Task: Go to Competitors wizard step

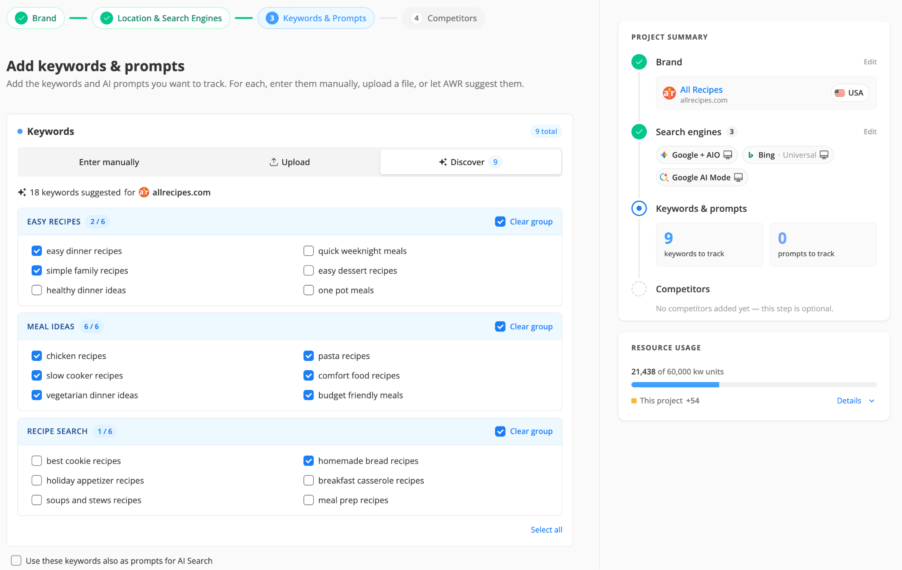Action: click(444, 18)
